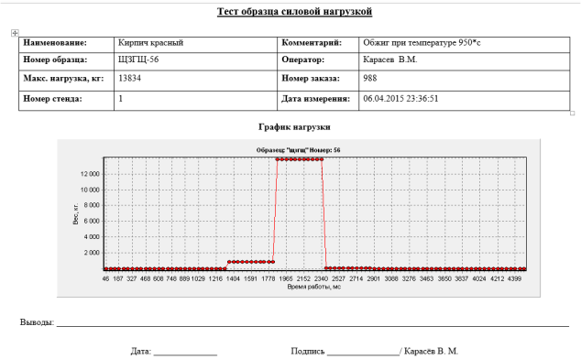Click the '06.04.2015 23:36:51' date cell
The height and width of the screenshot is (359, 581).
(465, 101)
